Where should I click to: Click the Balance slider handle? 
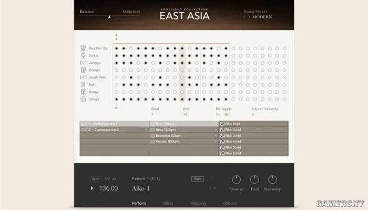109,17
